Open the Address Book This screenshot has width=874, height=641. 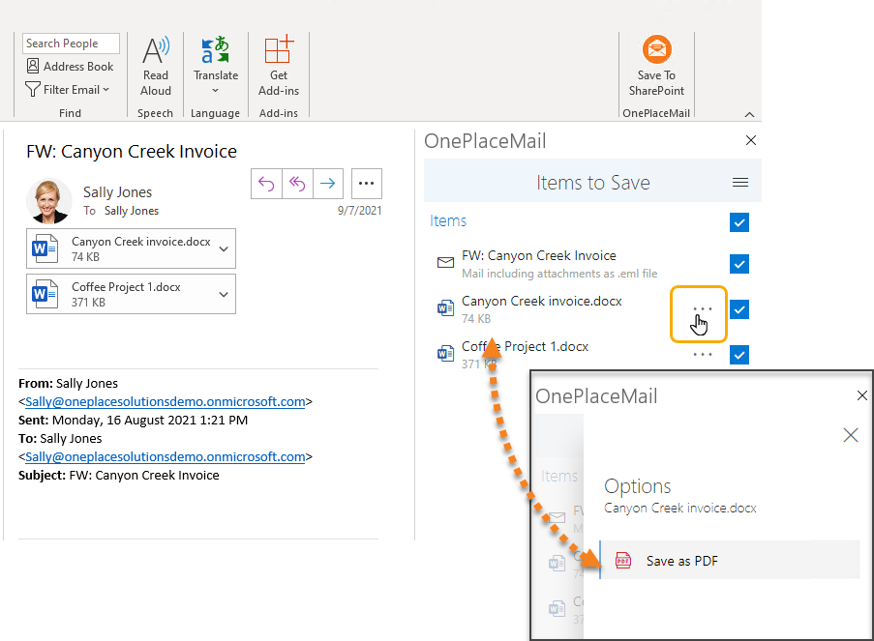pyautogui.click(x=70, y=67)
